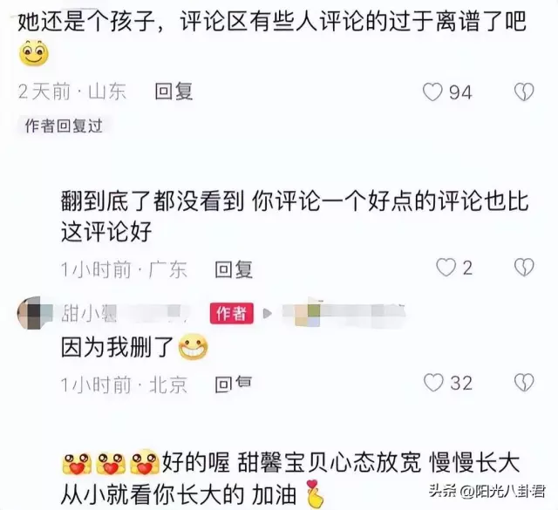
Task: Reply to the Shandong comment via 回复
Action: click(x=174, y=92)
